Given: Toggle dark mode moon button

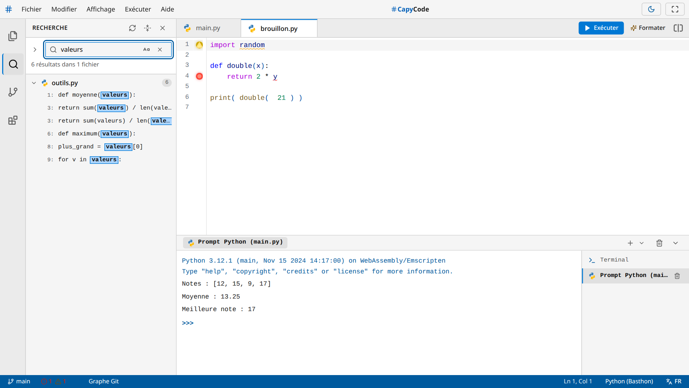Looking at the screenshot, I should (651, 9).
